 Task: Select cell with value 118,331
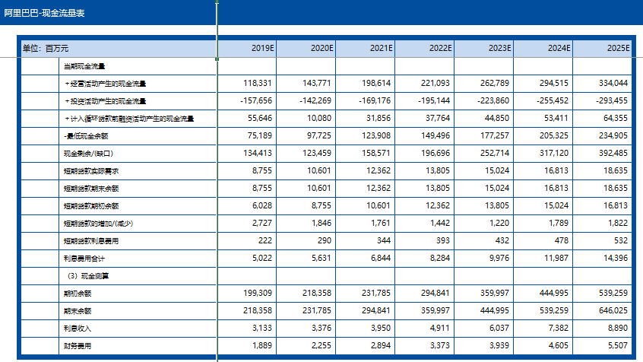click(246, 84)
